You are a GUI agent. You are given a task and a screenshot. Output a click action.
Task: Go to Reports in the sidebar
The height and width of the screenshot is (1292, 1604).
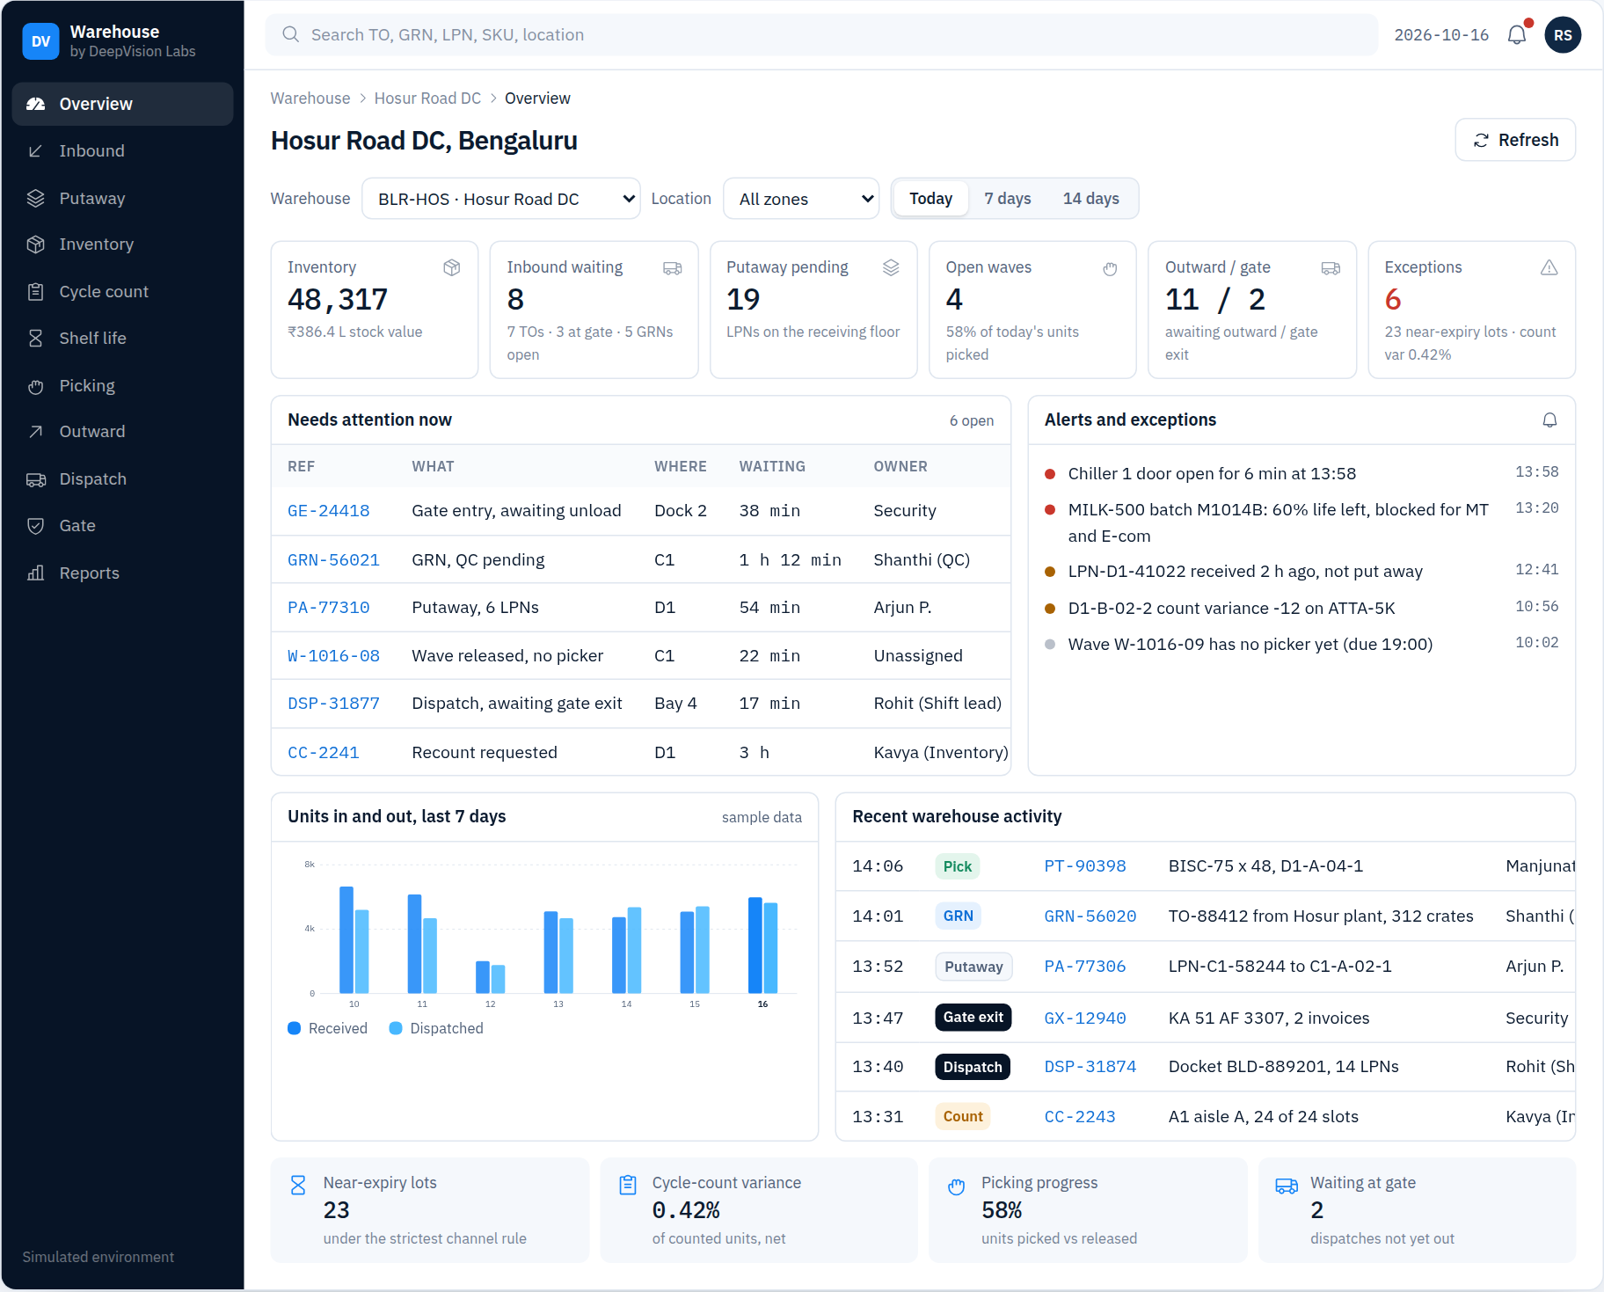tap(122, 573)
